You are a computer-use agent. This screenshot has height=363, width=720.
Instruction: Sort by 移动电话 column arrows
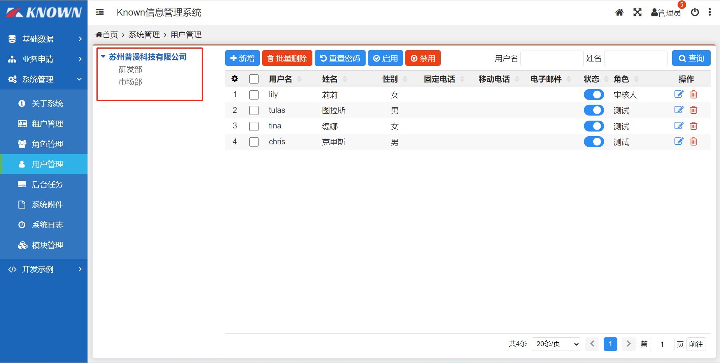517,79
